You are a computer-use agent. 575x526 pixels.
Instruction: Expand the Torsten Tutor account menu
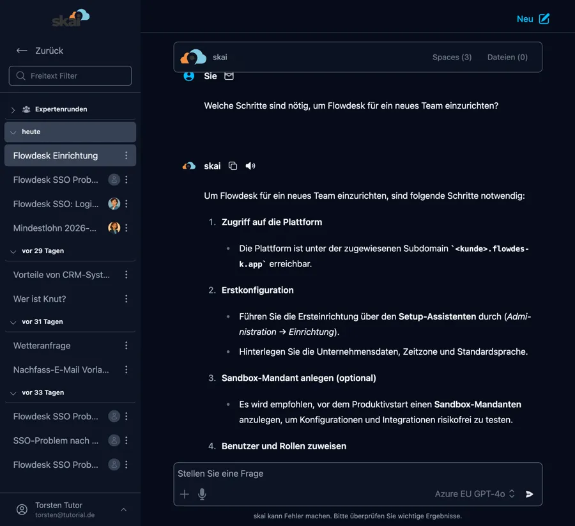tap(123, 509)
